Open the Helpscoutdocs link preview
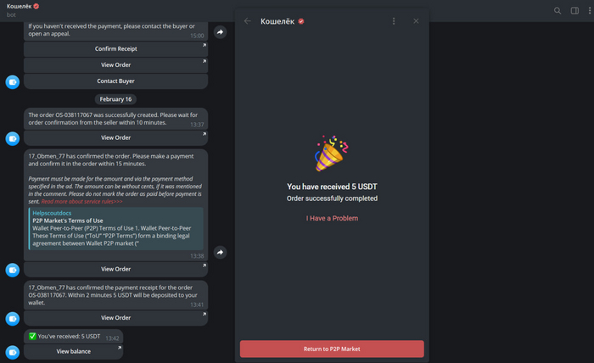 coord(116,228)
